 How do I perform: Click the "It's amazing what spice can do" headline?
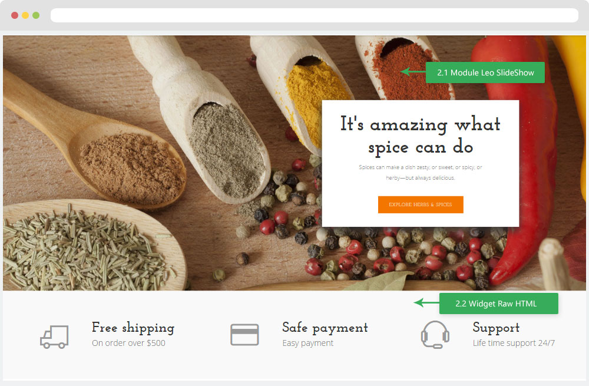pyautogui.click(x=421, y=136)
